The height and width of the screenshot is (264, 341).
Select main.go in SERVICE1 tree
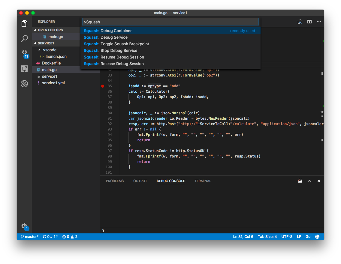(x=49, y=70)
